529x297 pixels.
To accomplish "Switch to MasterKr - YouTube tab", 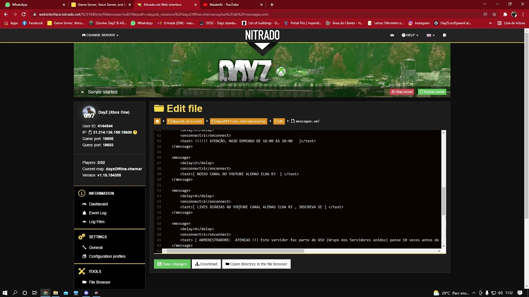I will 234,5.
